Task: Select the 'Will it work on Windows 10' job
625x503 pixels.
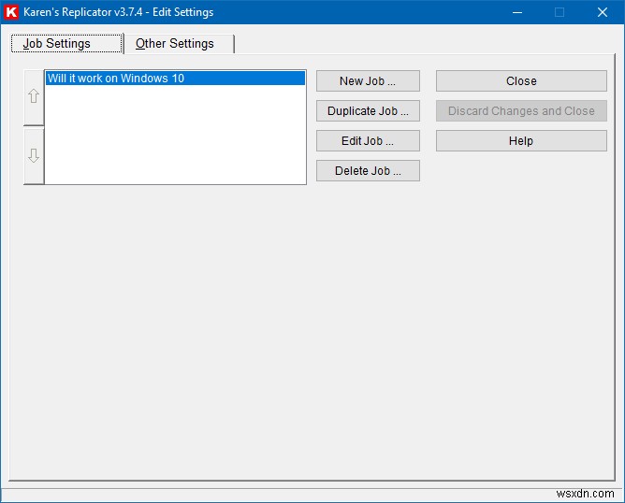Action: (175, 78)
